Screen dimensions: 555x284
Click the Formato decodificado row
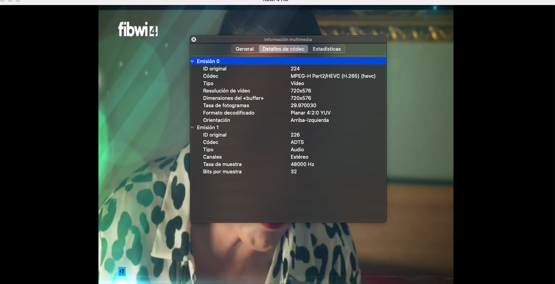pos(229,113)
